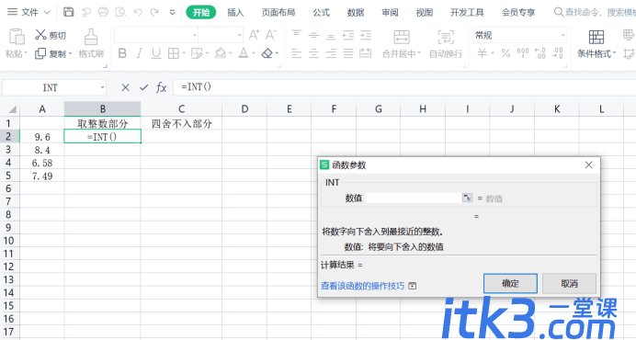Click the increase indent icon
The width and height of the screenshot is (636, 340).
click(x=366, y=35)
